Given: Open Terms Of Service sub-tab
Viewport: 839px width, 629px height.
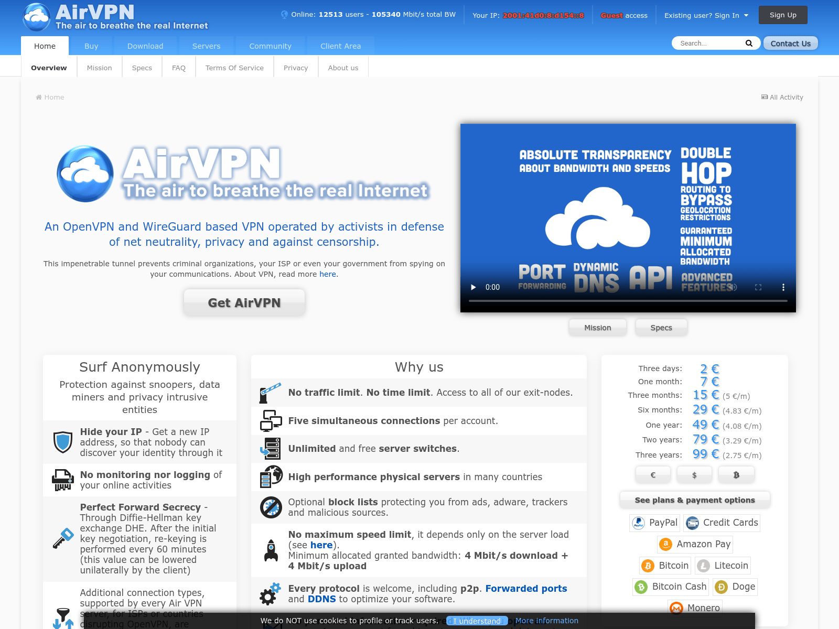Looking at the screenshot, I should coord(234,68).
